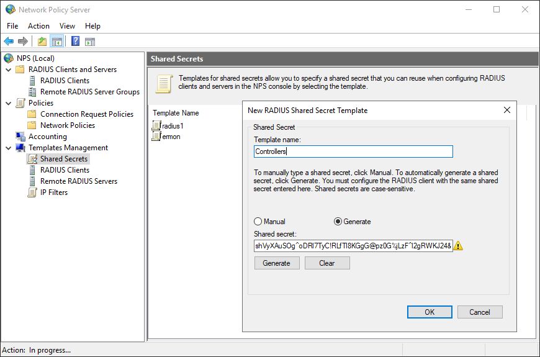
Task: Open the Help toolbar icon
Action: point(75,42)
